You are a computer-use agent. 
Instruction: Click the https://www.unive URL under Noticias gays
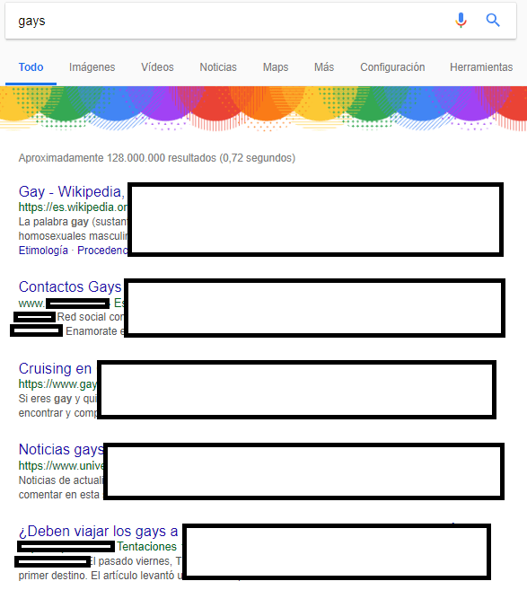[x=61, y=466]
